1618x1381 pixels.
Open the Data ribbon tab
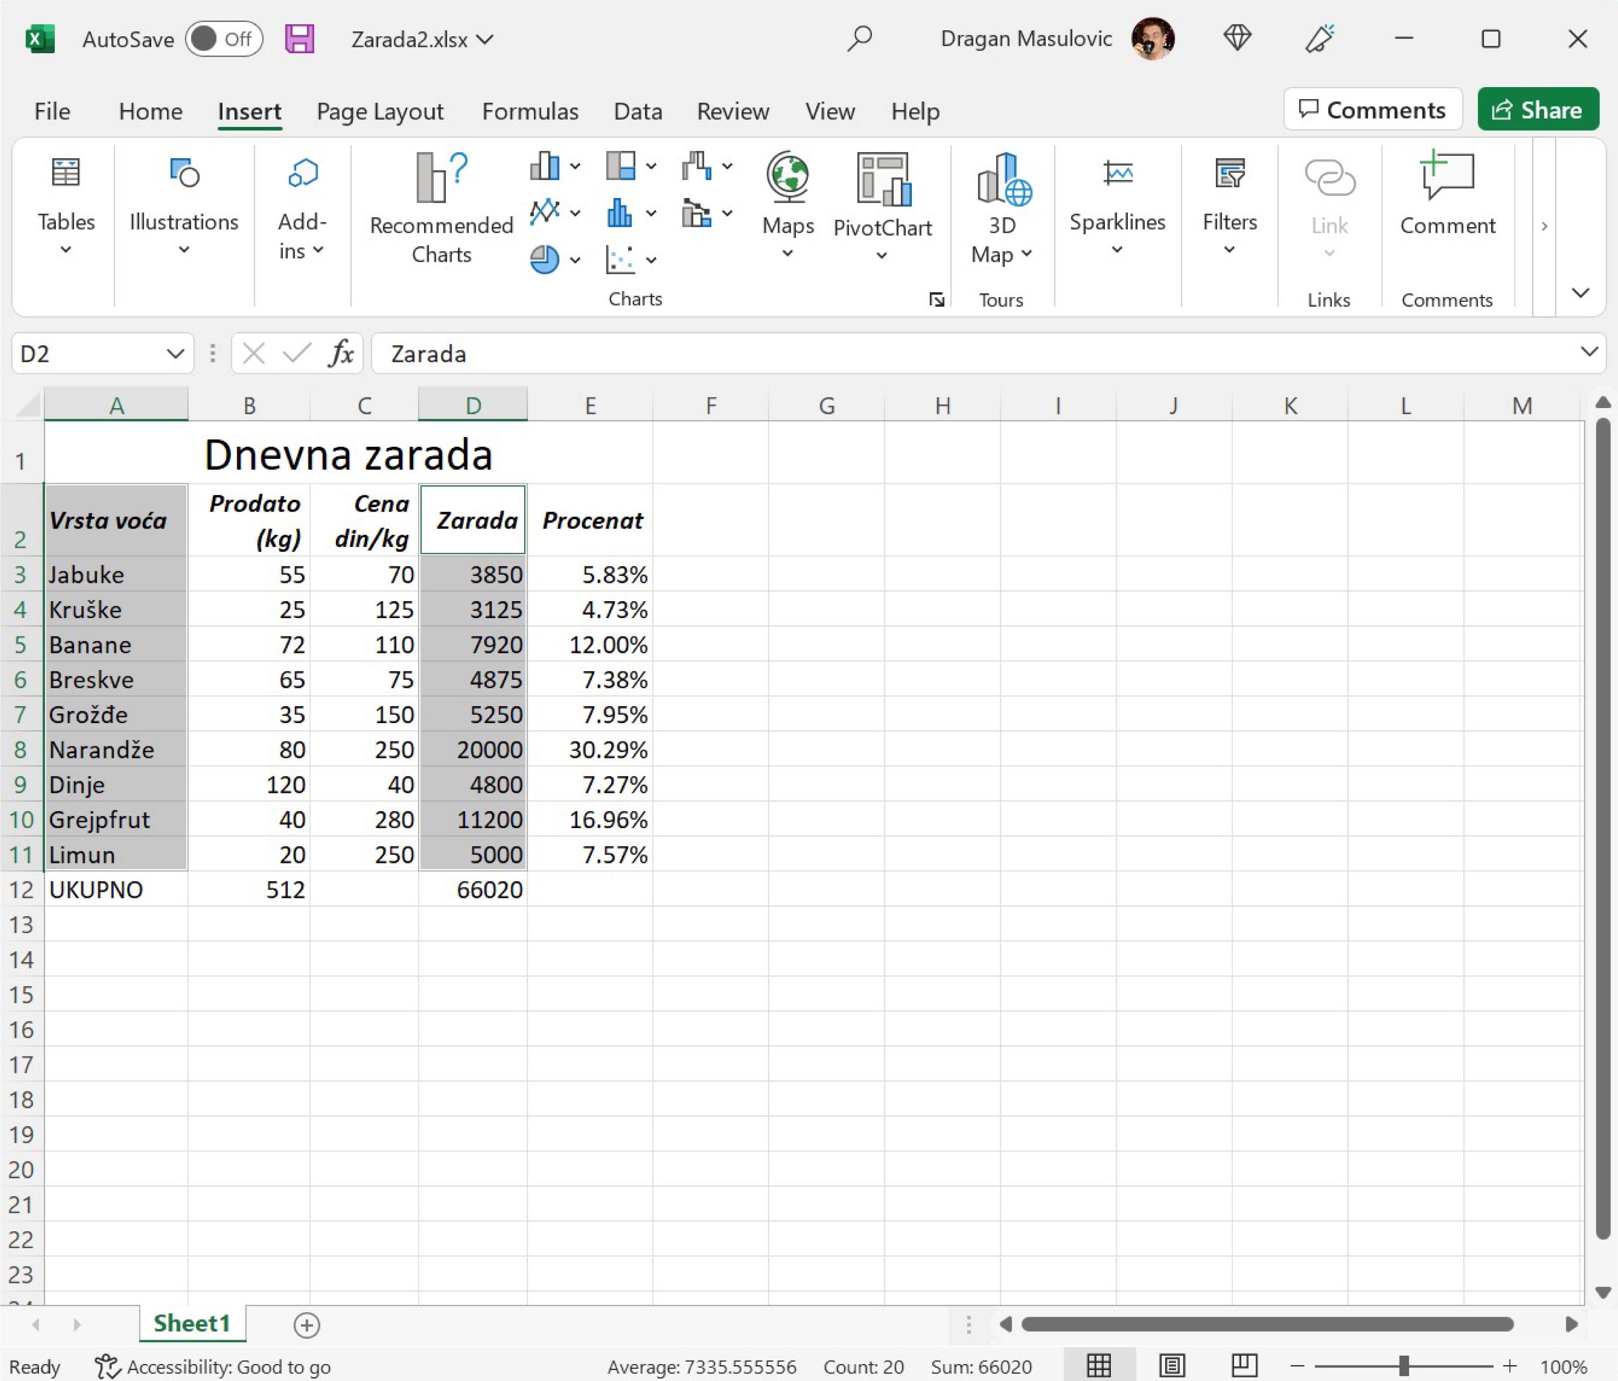(637, 111)
